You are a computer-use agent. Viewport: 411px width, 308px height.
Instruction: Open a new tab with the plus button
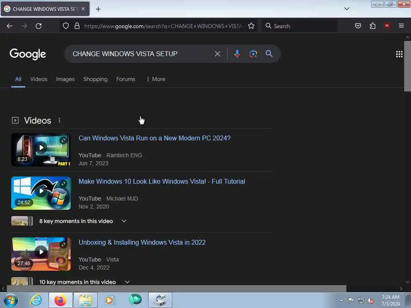point(98,9)
